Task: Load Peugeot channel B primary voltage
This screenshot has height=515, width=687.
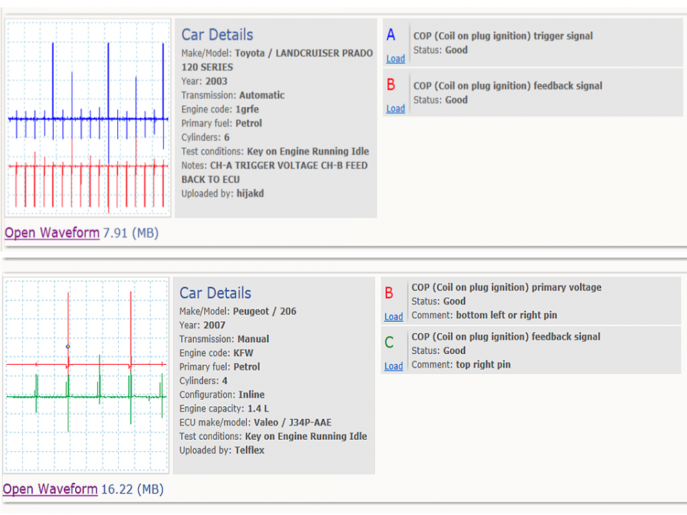Action: (394, 317)
